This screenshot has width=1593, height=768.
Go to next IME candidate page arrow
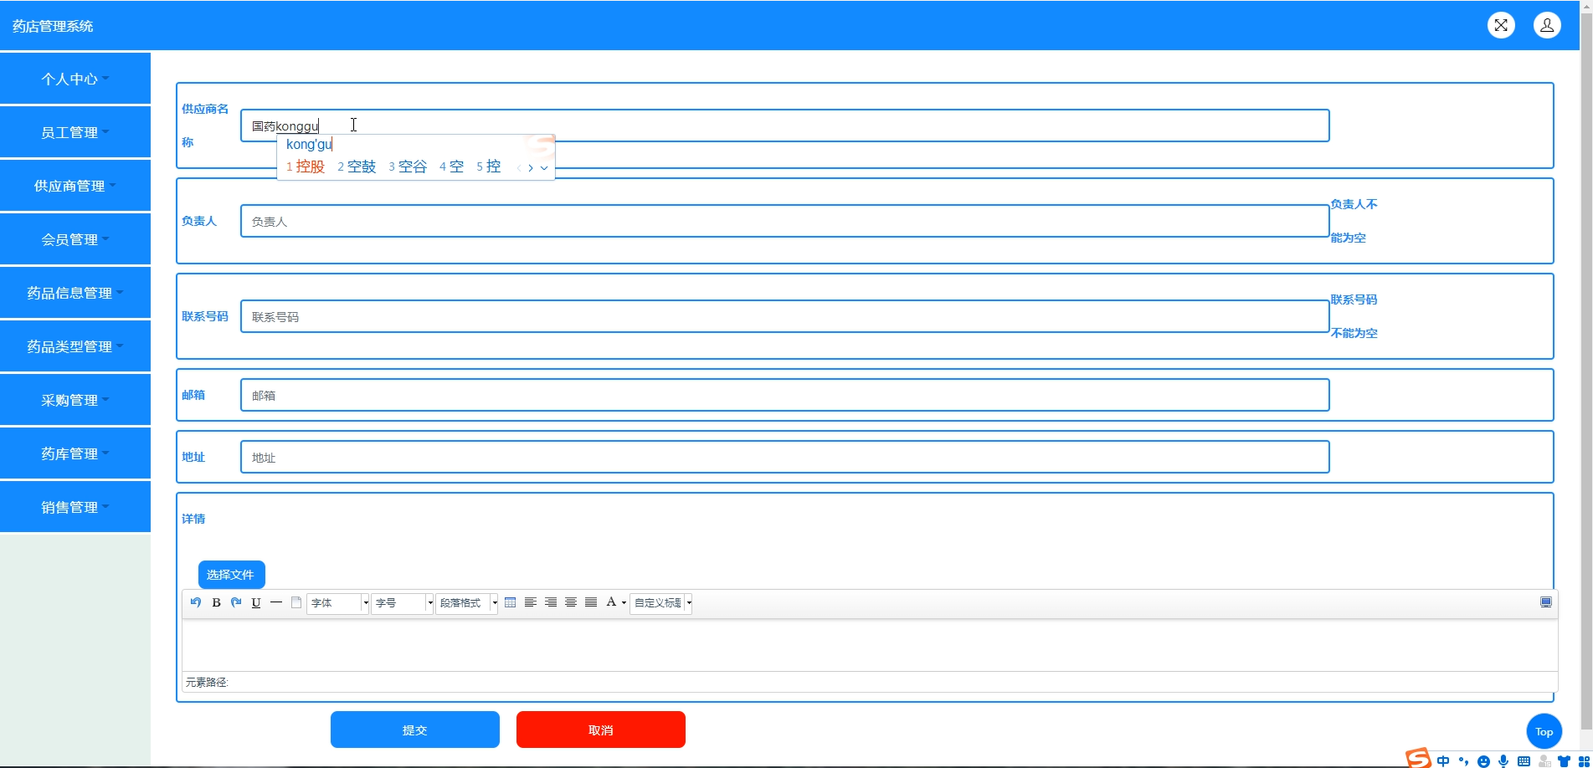click(x=531, y=167)
